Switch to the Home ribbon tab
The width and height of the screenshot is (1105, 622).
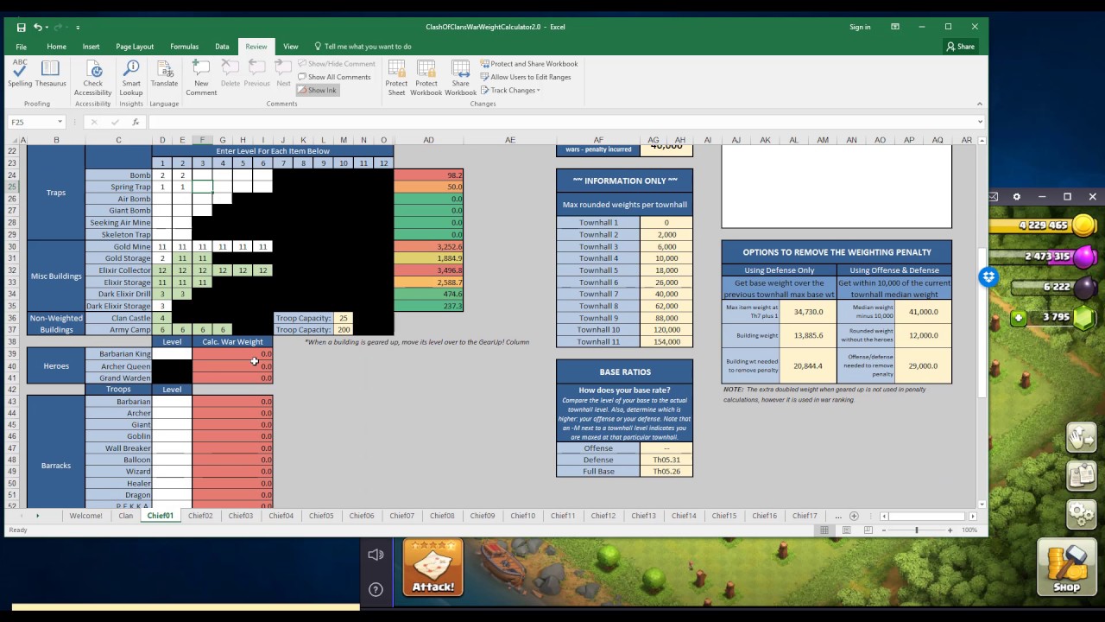pyautogui.click(x=56, y=47)
